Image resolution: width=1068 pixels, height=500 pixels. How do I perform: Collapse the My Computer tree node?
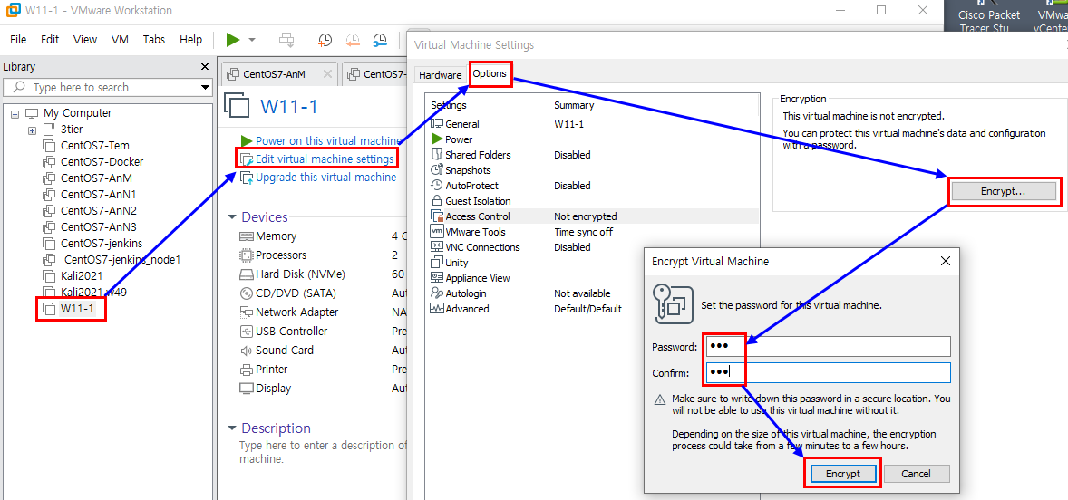15,113
